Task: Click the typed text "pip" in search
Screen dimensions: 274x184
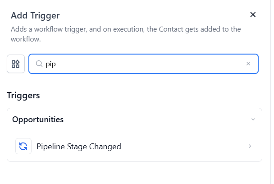Action: click(x=50, y=64)
